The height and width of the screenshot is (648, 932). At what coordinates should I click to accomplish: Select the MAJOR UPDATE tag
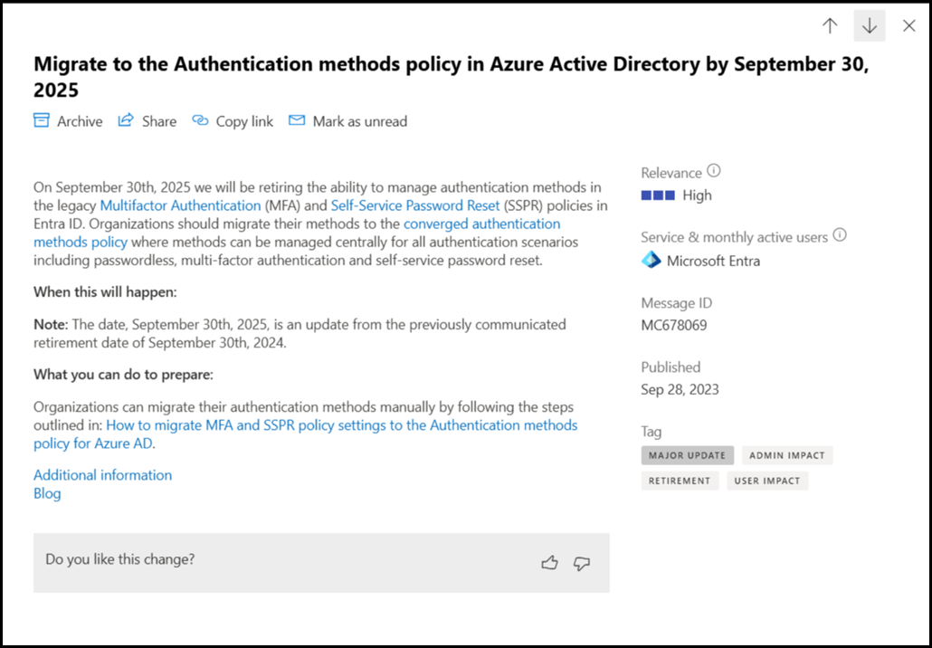tap(687, 455)
